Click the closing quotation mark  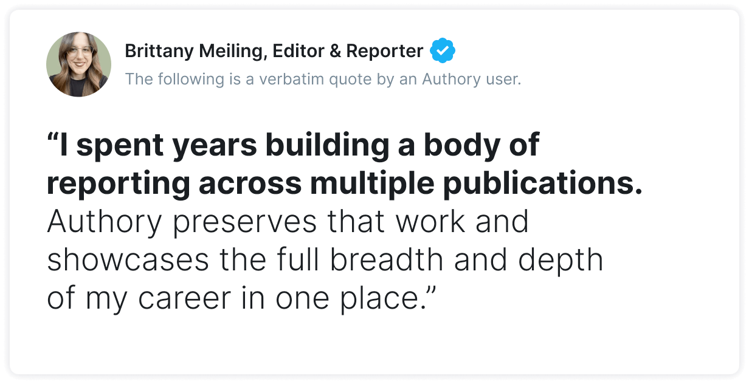pyautogui.click(x=430, y=294)
